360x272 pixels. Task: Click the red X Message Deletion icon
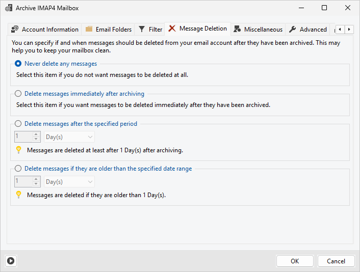pos(172,29)
